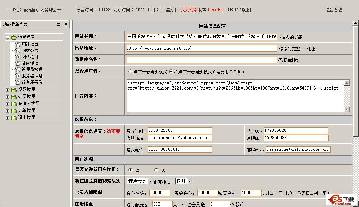Viewport: 359px width, 207px height.
Task: Click the 钻石会员 limit input field
Action: (x=251, y=193)
